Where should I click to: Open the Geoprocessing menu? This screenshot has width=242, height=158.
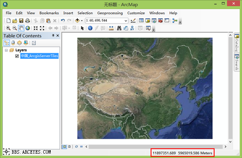110,13
